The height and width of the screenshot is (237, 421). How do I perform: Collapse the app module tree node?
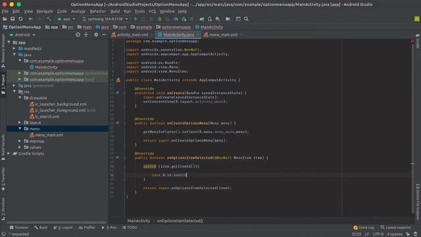(9, 42)
